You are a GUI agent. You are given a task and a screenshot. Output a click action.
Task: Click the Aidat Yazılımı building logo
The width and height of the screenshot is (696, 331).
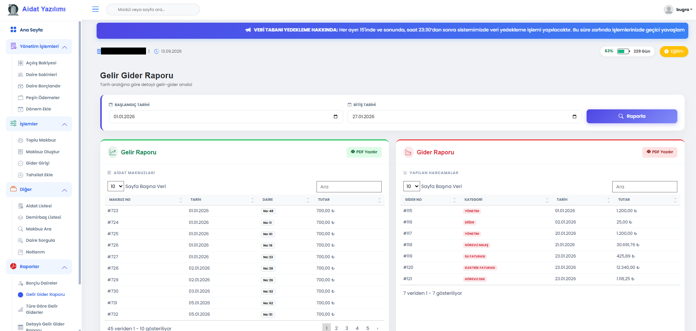[13, 10]
